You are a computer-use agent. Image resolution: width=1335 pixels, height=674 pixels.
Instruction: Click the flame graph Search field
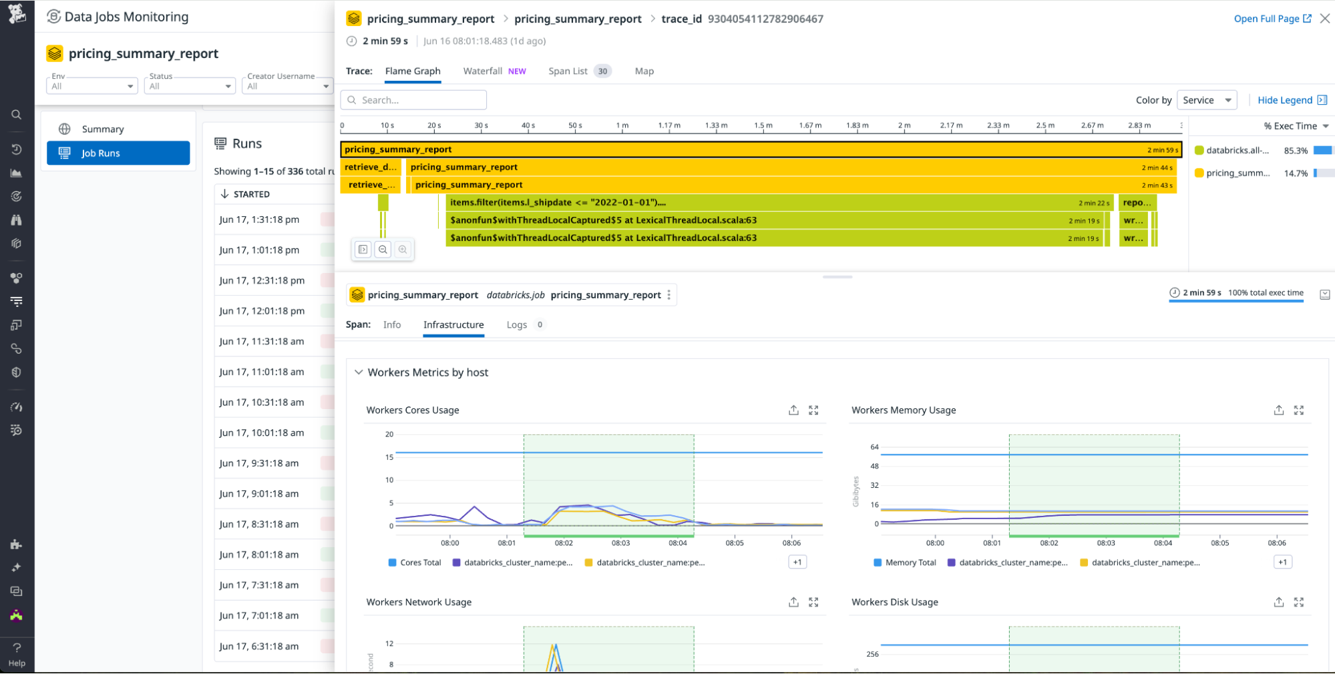413,100
